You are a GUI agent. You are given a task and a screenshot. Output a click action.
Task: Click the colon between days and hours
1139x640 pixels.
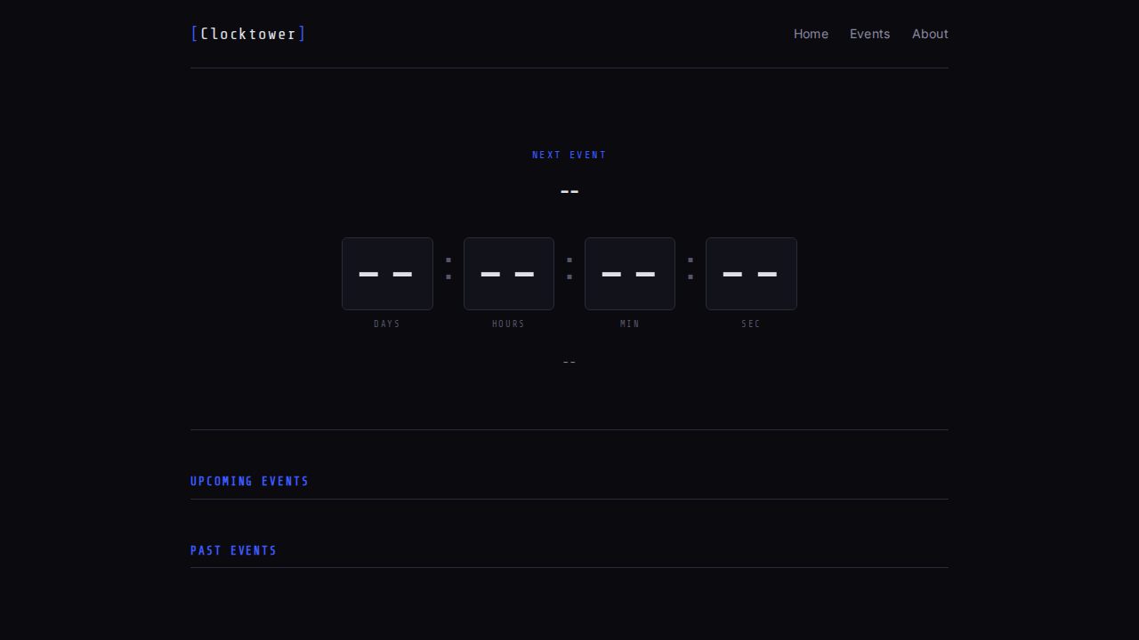448,268
